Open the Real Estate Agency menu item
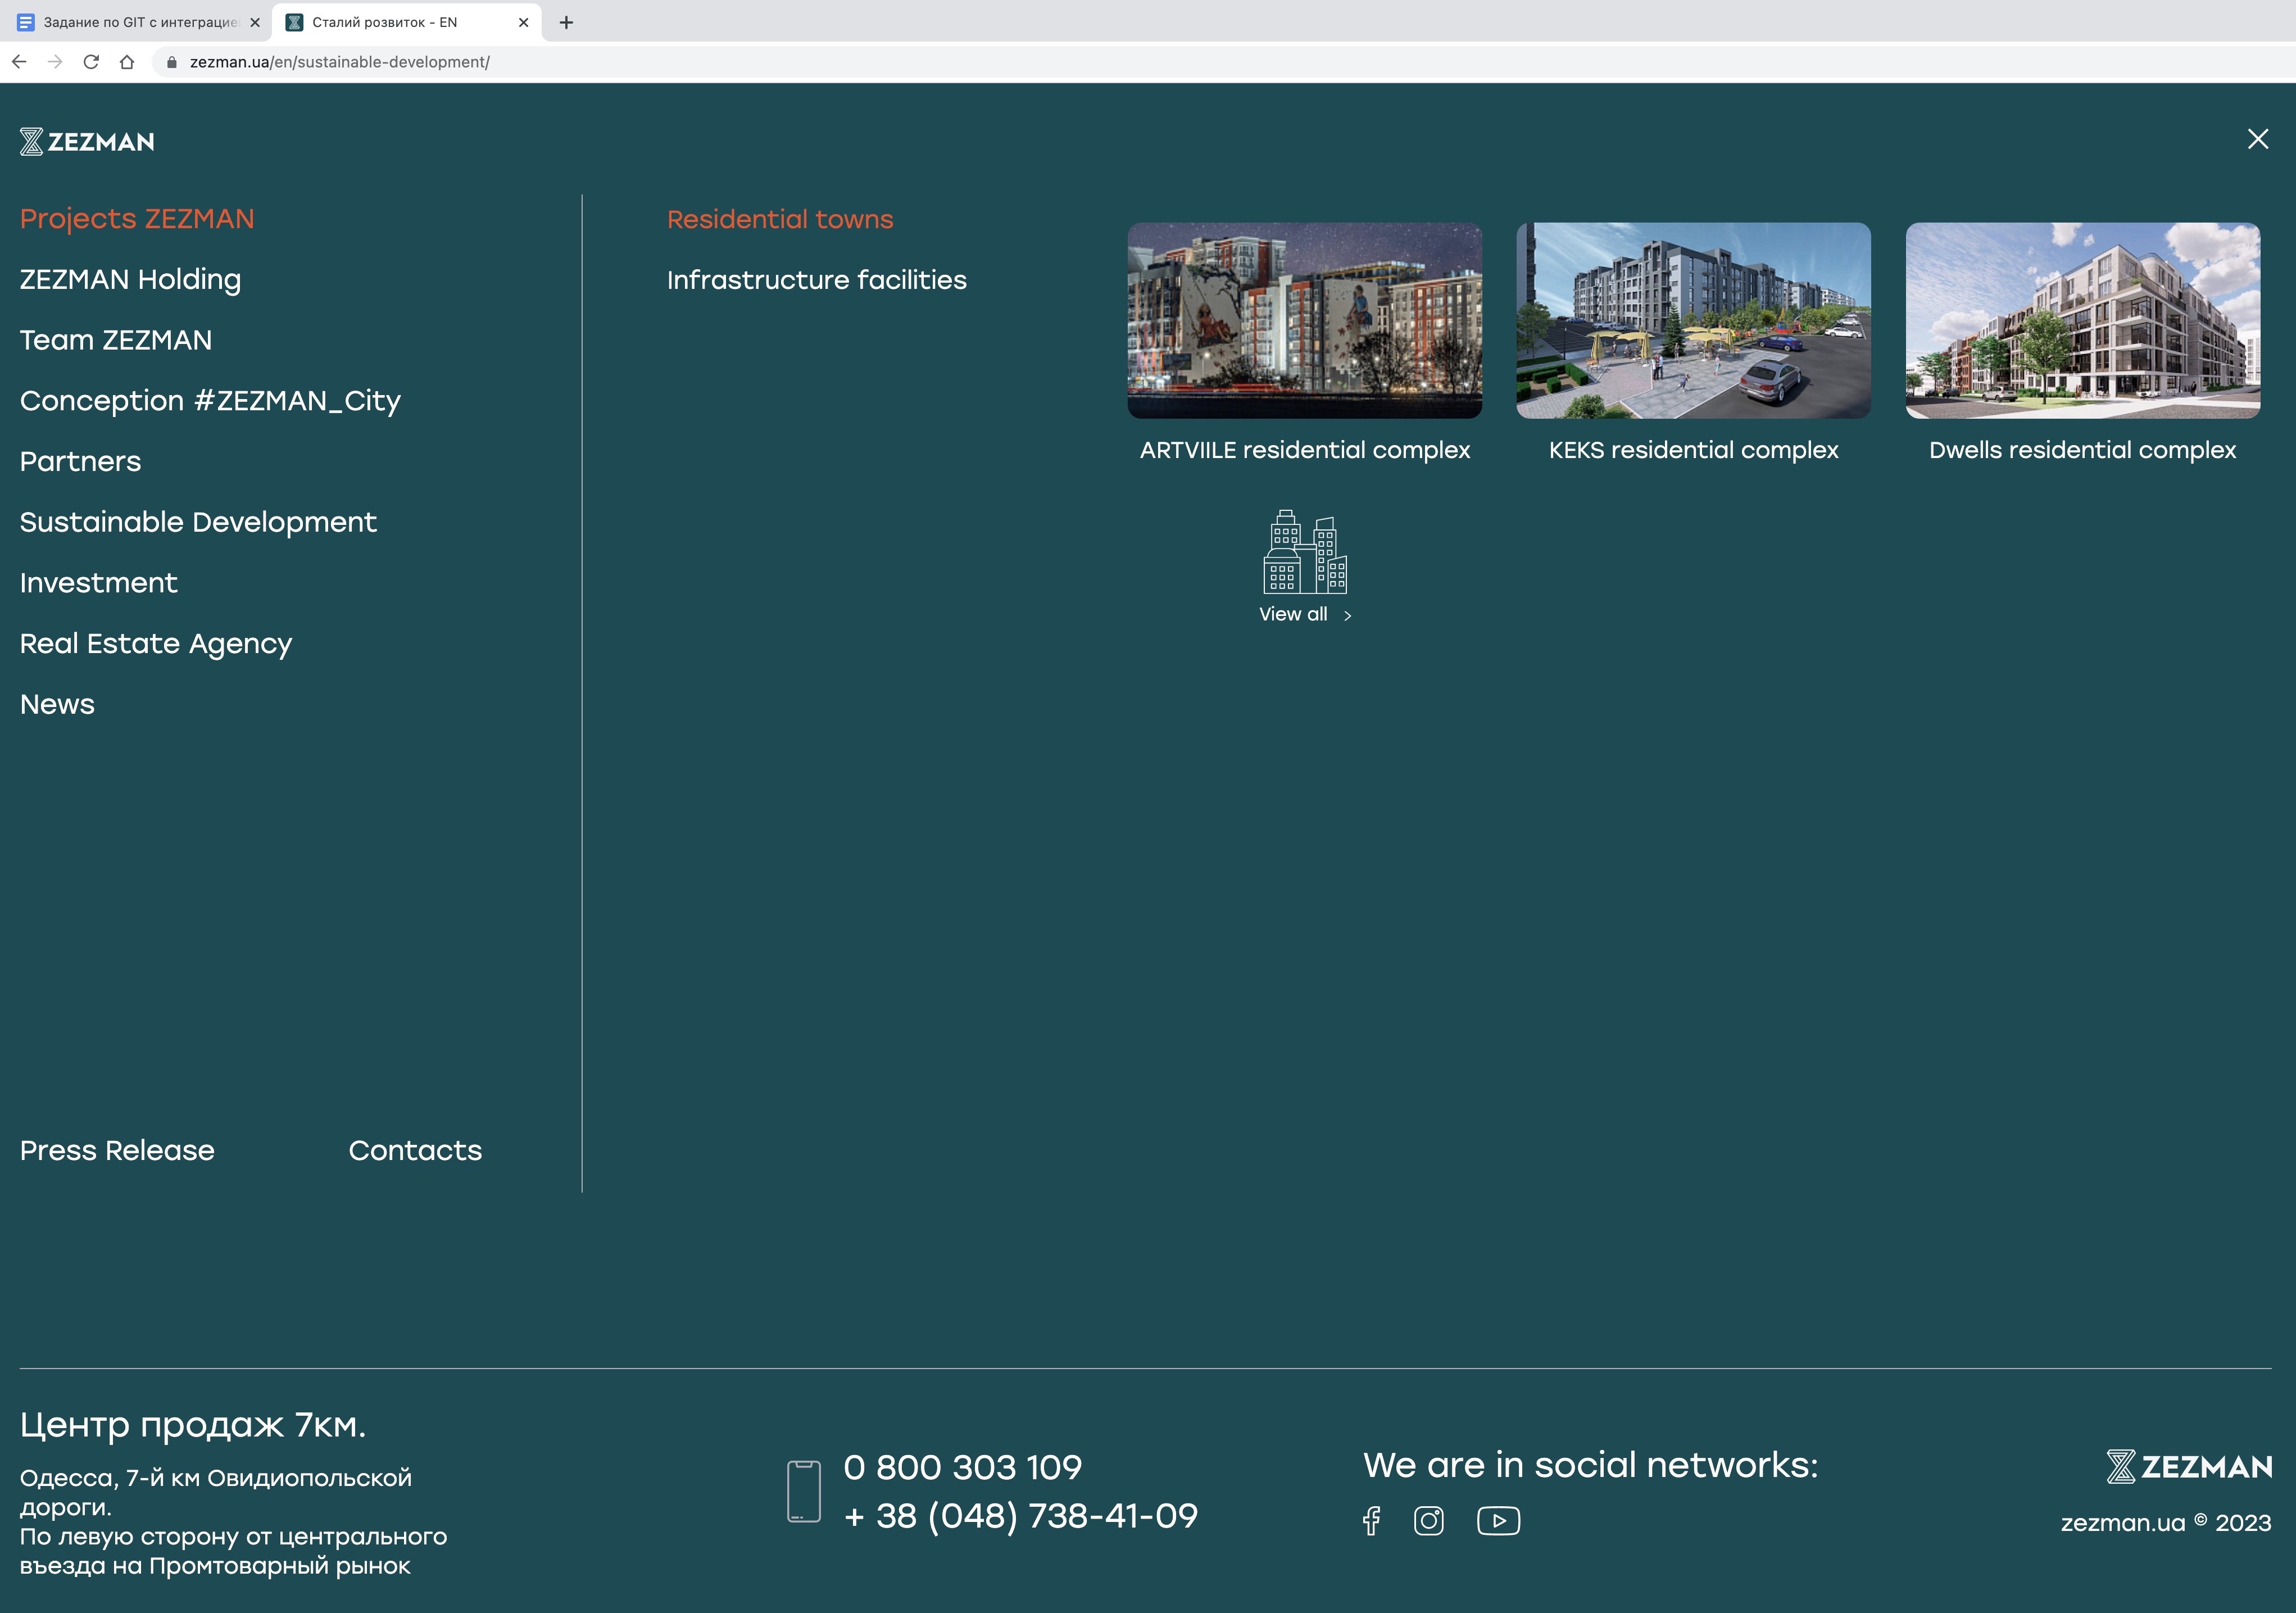2296x1613 pixels. 156,643
